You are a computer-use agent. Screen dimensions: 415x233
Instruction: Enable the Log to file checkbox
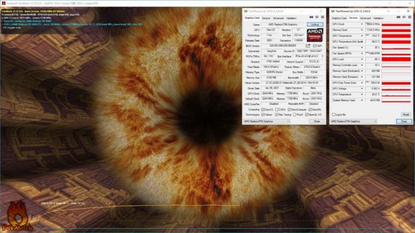tap(333, 115)
